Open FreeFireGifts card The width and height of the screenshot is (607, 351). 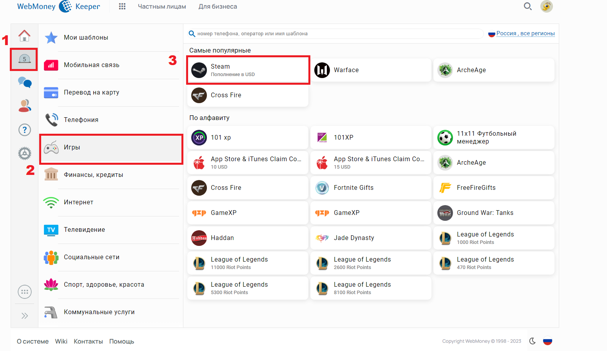(x=494, y=188)
